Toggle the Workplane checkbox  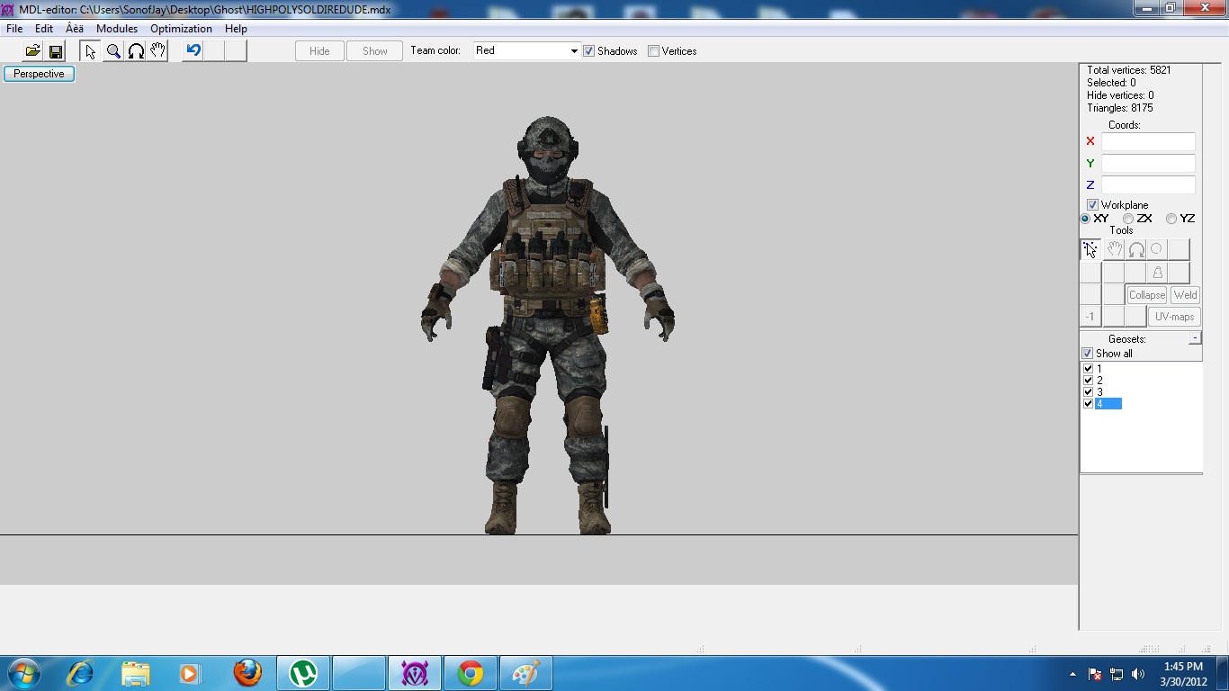tap(1092, 205)
